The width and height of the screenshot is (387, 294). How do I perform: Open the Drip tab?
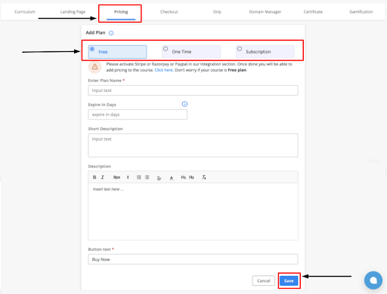pos(217,12)
